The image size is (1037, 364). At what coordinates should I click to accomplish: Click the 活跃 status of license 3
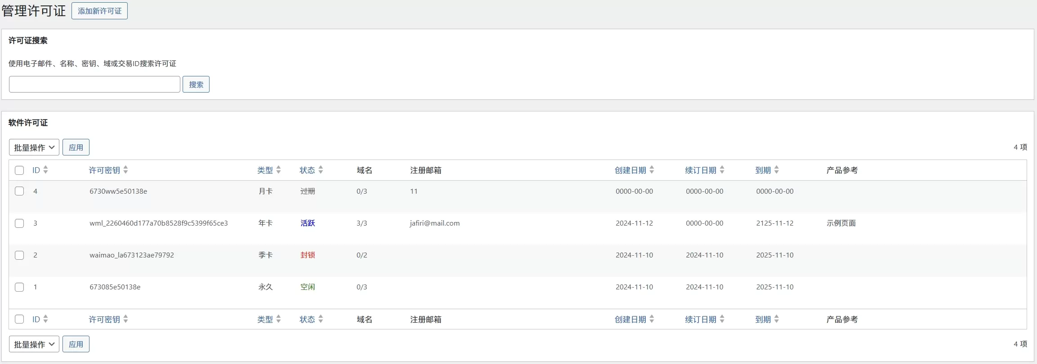point(308,223)
